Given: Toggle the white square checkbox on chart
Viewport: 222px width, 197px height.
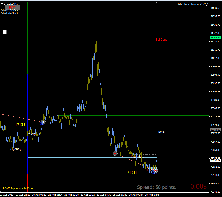Looking at the screenshot, I should 5,32.
